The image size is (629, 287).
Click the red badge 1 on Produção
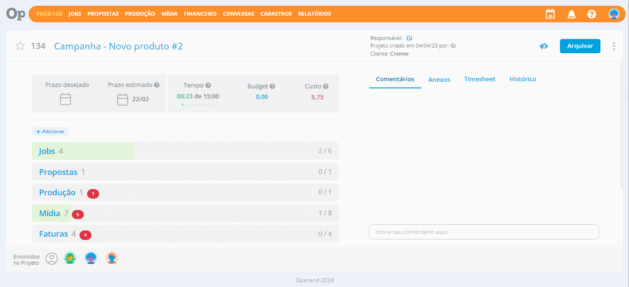pos(93,193)
